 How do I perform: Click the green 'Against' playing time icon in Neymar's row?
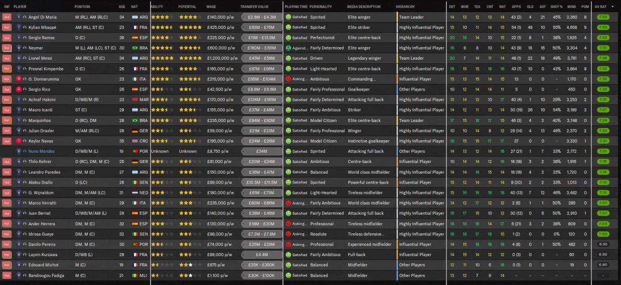pyautogui.click(x=288, y=48)
